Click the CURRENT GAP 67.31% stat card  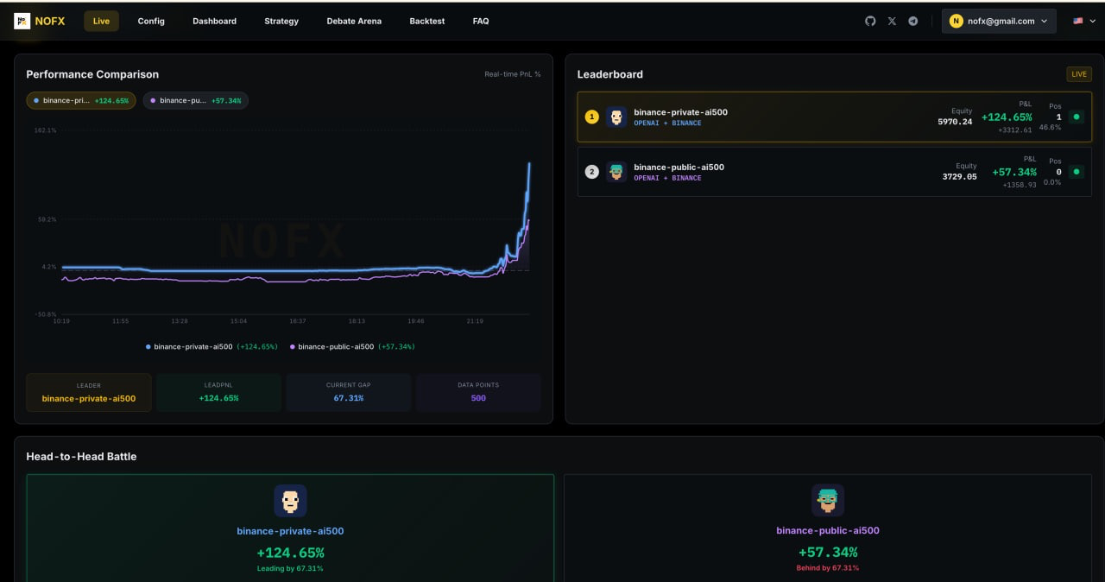pyautogui.click(x=348, y=392)
